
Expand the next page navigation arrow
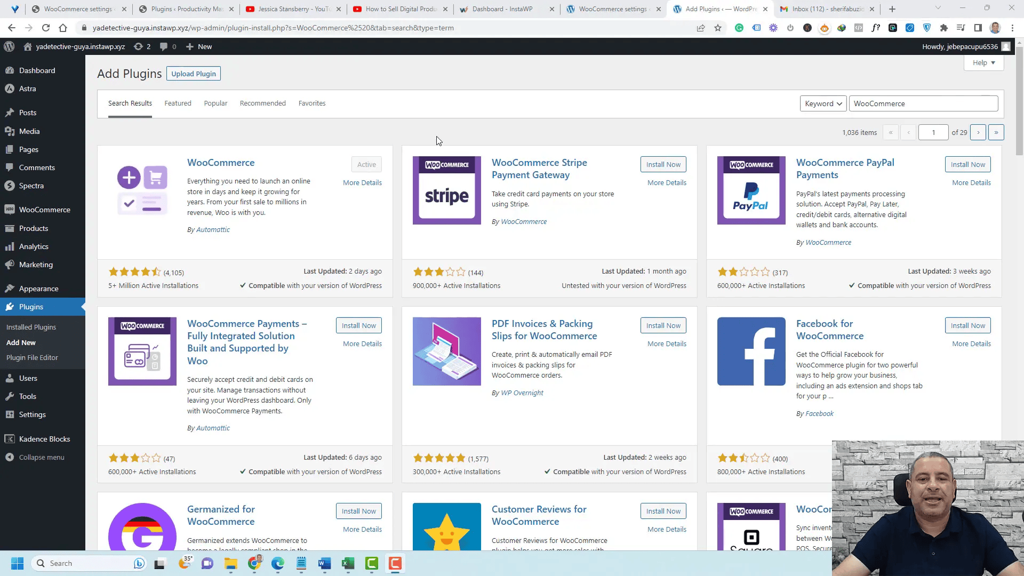pyautogui.click(x=978, y=132)
